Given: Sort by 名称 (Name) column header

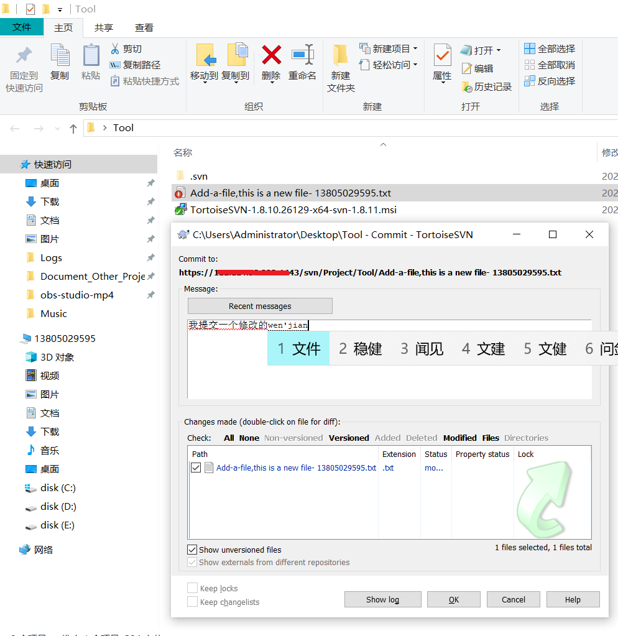Looking at the screenshot, I should [x=183, y=152].
